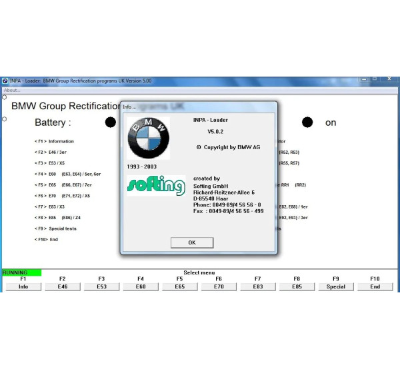Click the Battery status indicator circle

click(111, 123)
